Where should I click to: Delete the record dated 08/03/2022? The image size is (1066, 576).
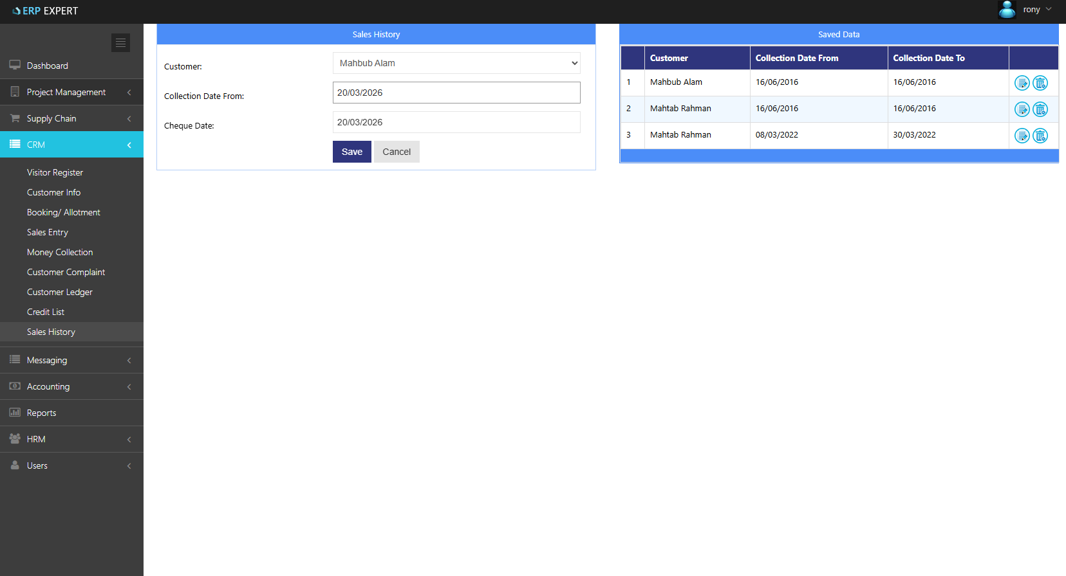coord(1040,136)
